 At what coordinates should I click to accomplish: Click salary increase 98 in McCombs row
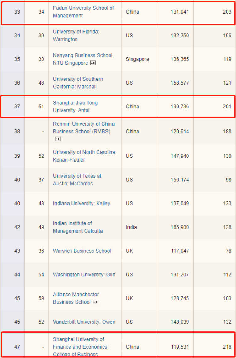[228, 180]
